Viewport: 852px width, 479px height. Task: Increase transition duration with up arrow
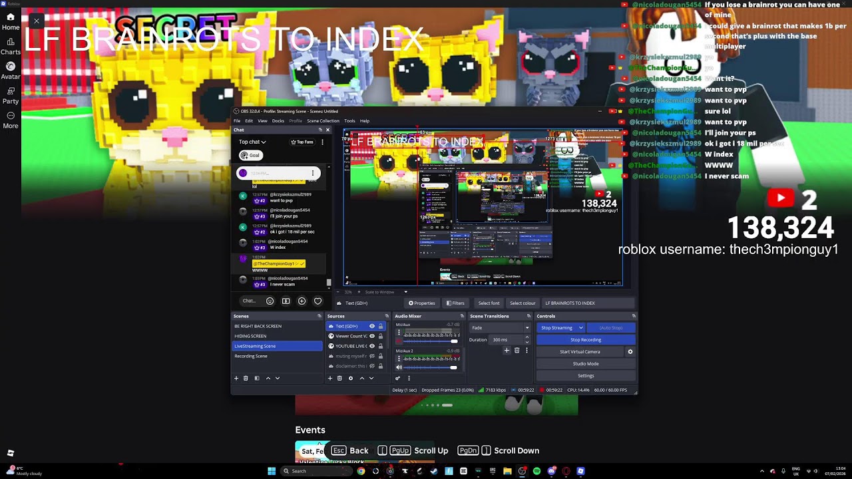click(527, 337)
